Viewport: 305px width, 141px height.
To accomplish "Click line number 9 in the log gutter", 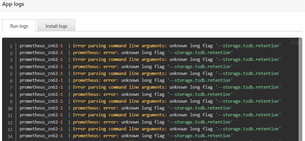I will pos(11,102).
